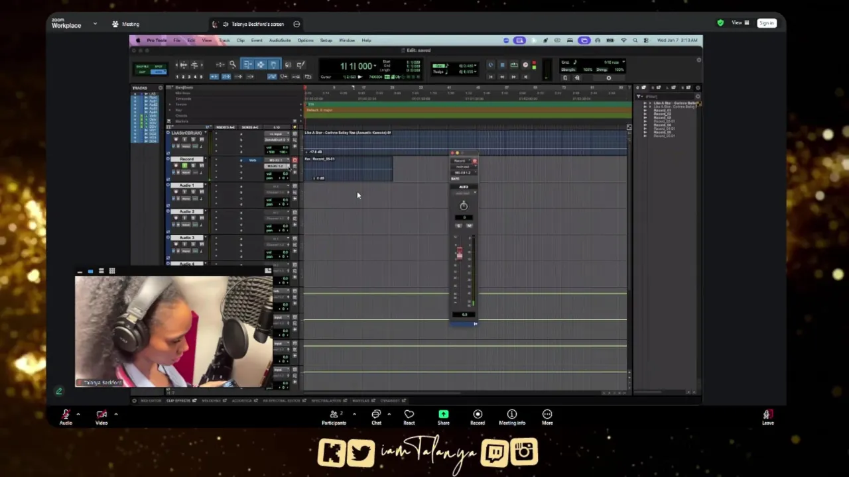Screen dimensions: 849x477
Task: Select the Trim tool
Action: click(x=247, y=64)
